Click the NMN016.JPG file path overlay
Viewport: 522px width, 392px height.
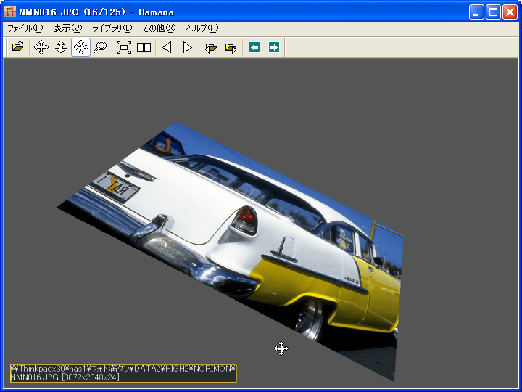pyautogui.click(x=123, y=373)
